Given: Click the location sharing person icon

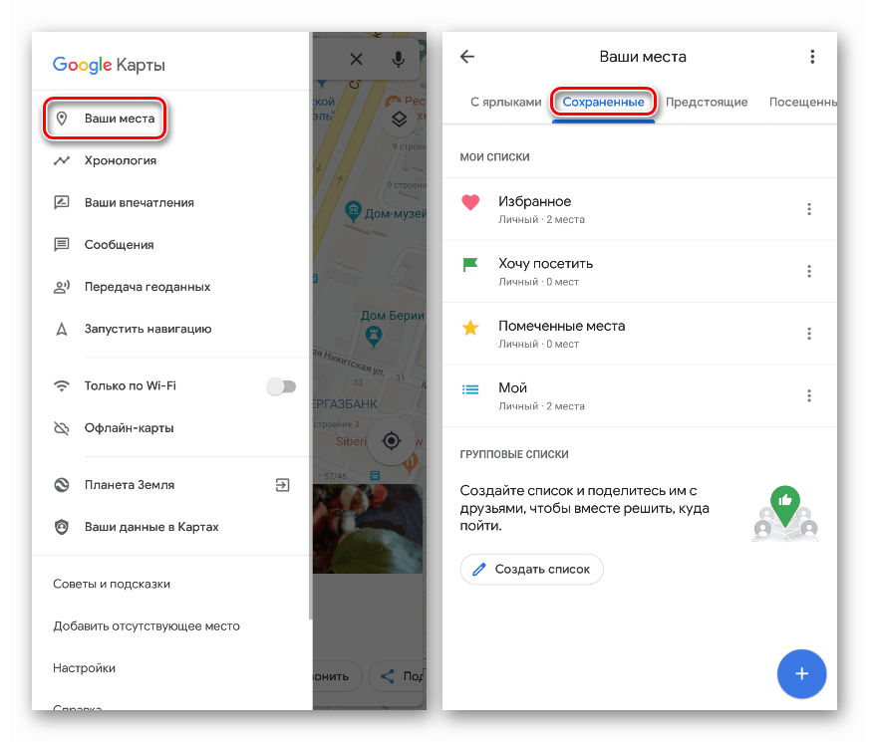Looking at the screenshot, I should tap(62, 287).
